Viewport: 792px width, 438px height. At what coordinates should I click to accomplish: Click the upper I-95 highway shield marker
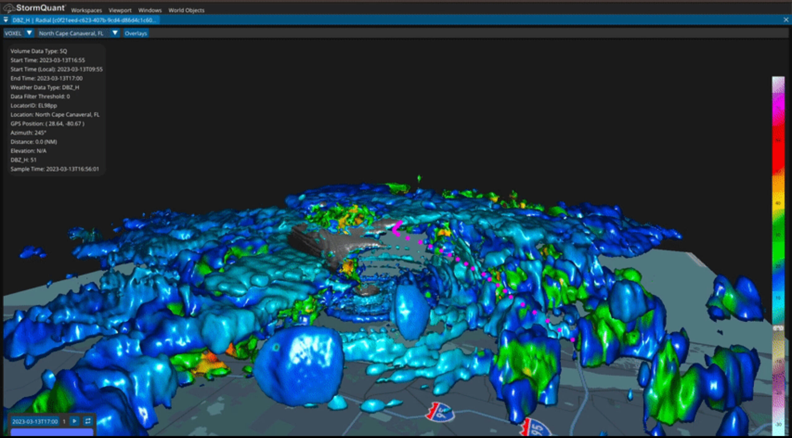click(440, 412)
